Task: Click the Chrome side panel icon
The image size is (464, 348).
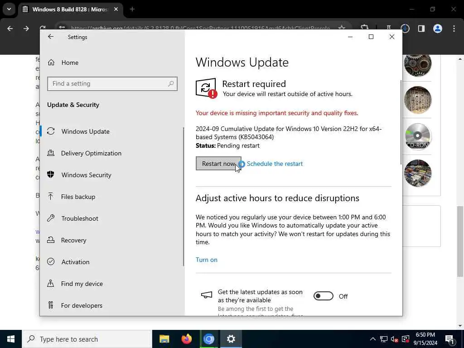Action: (x=421, y=29)
